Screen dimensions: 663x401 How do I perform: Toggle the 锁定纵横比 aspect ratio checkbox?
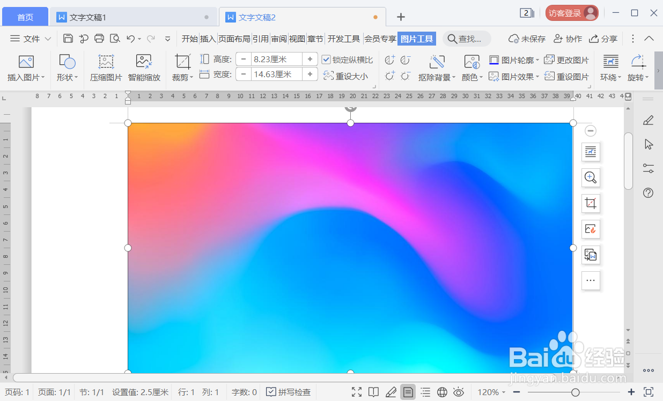[327, 59]
